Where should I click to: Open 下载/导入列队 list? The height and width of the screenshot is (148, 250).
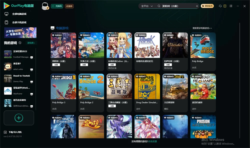click(15, 132)
